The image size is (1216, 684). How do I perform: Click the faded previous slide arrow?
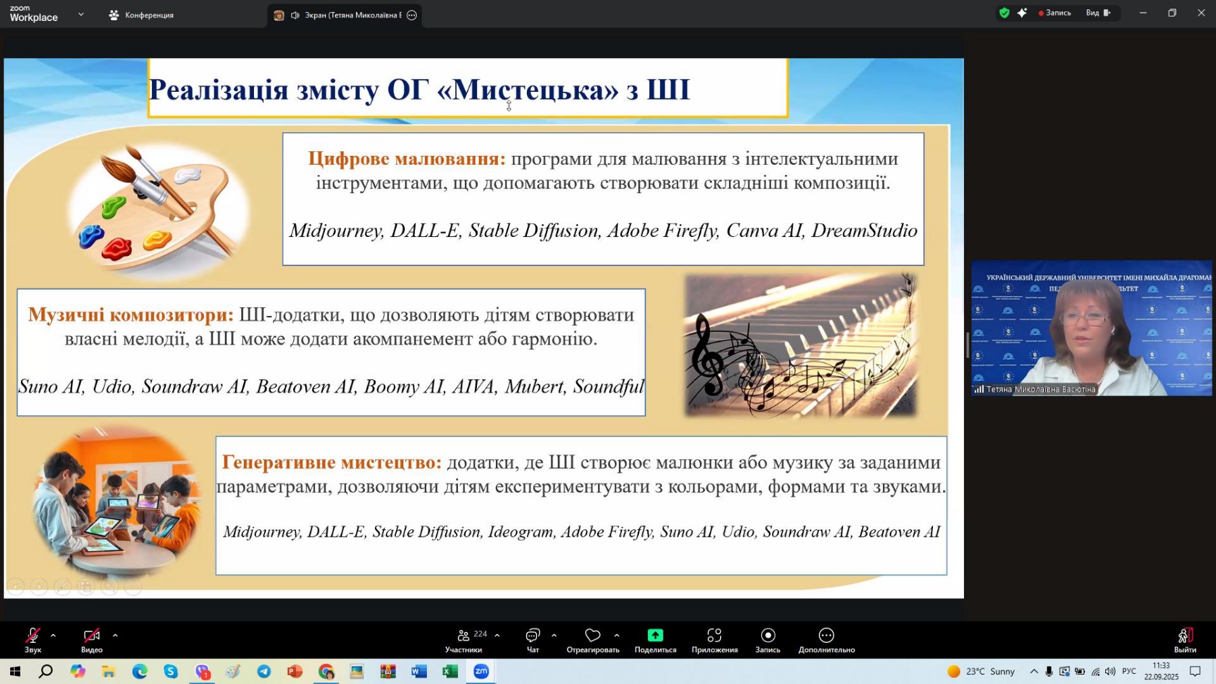(16, 587)
